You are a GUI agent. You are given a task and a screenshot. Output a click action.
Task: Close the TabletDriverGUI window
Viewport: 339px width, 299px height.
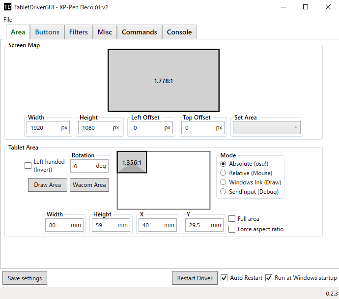pos(328,7)
